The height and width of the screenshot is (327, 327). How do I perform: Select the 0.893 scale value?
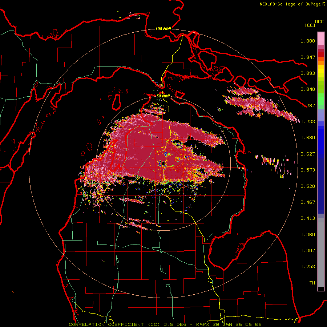point(308,73)
